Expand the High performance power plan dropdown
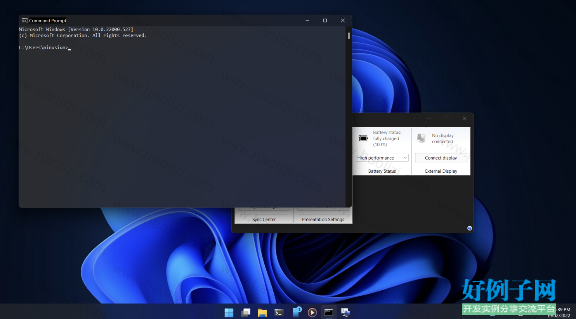 point(382,158)
